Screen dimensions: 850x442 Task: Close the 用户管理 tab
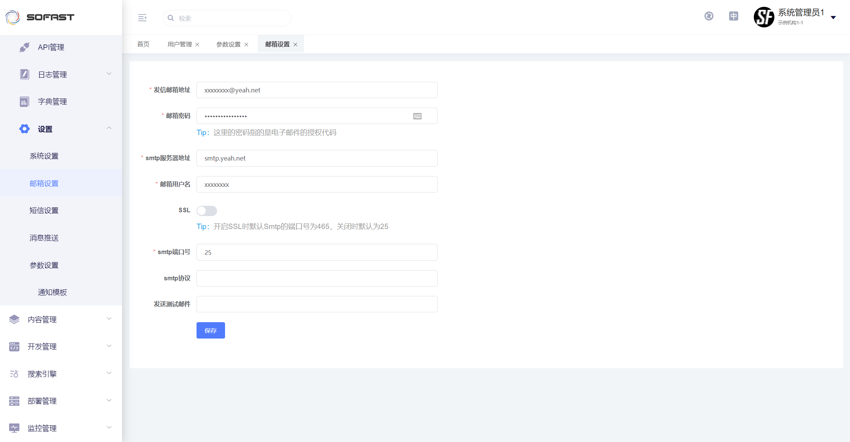197,45
